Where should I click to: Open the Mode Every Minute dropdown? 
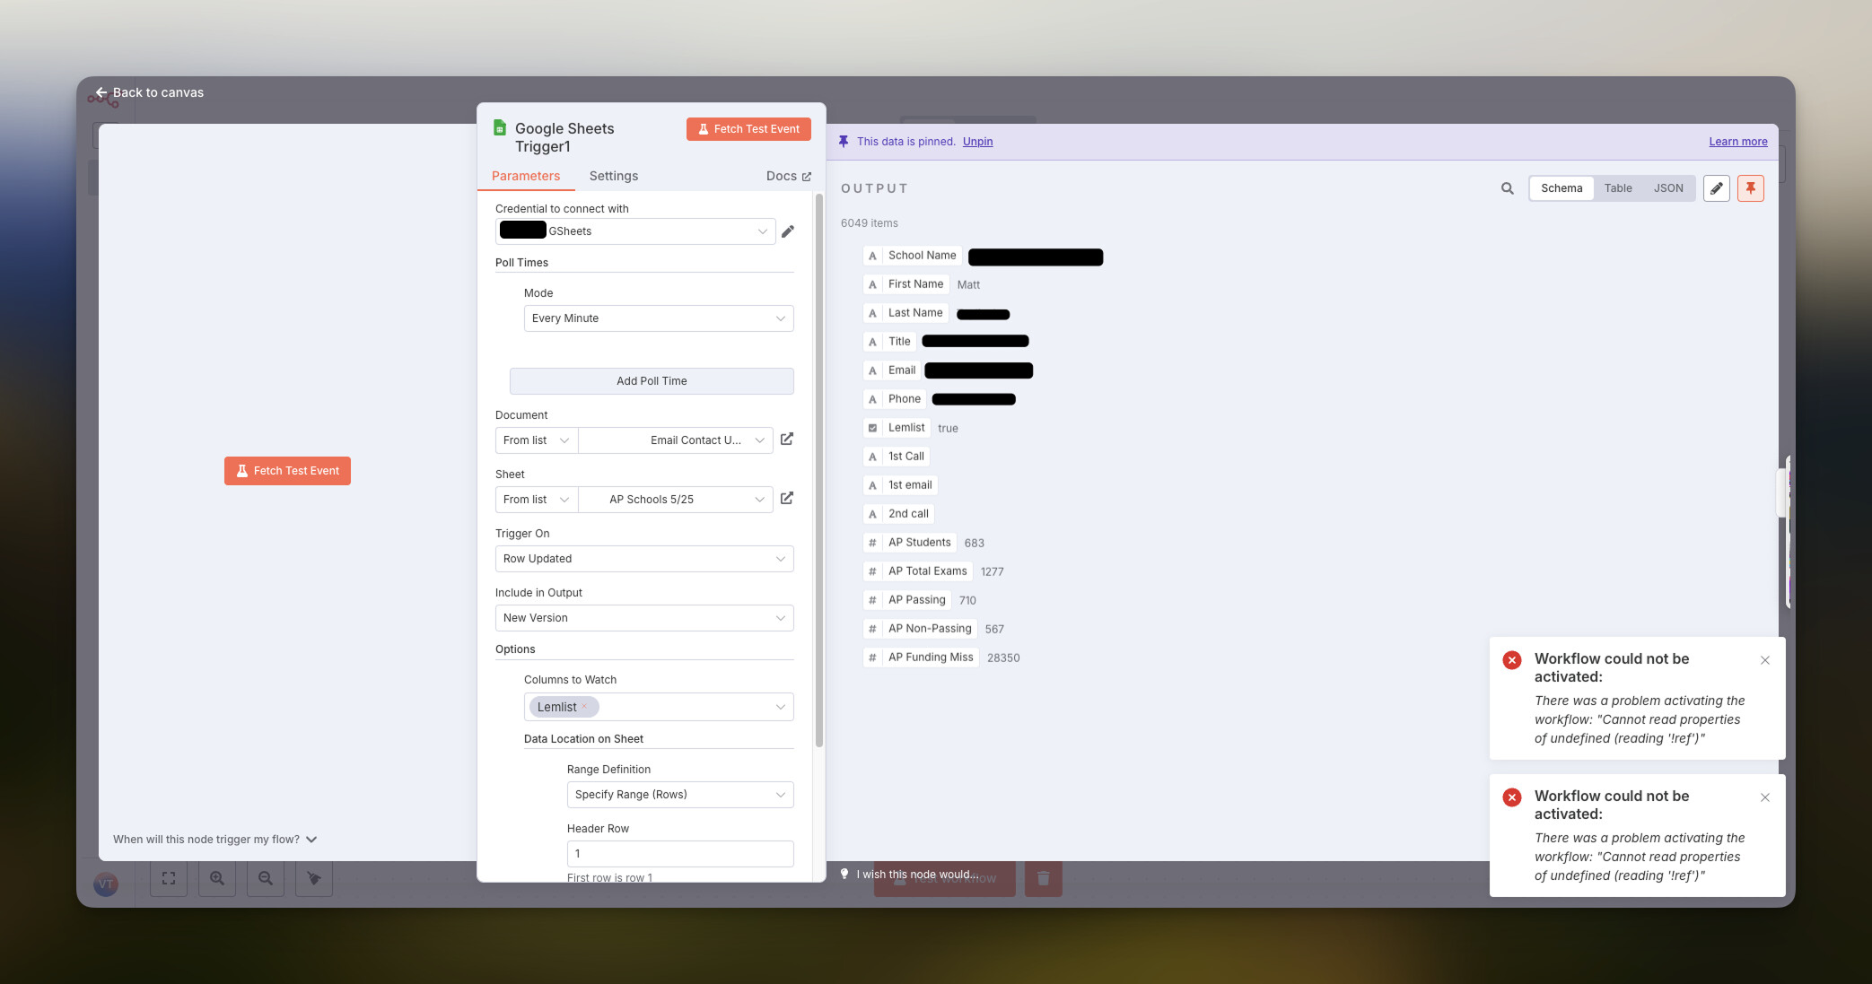[x=658, y=318]
